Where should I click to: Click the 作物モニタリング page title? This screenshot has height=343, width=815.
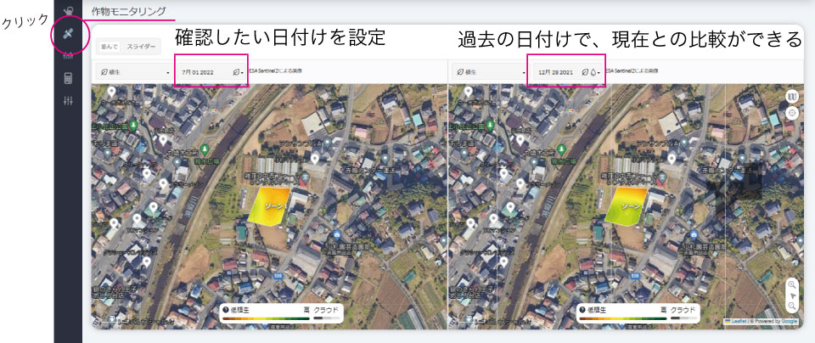(x=129, y=10)
